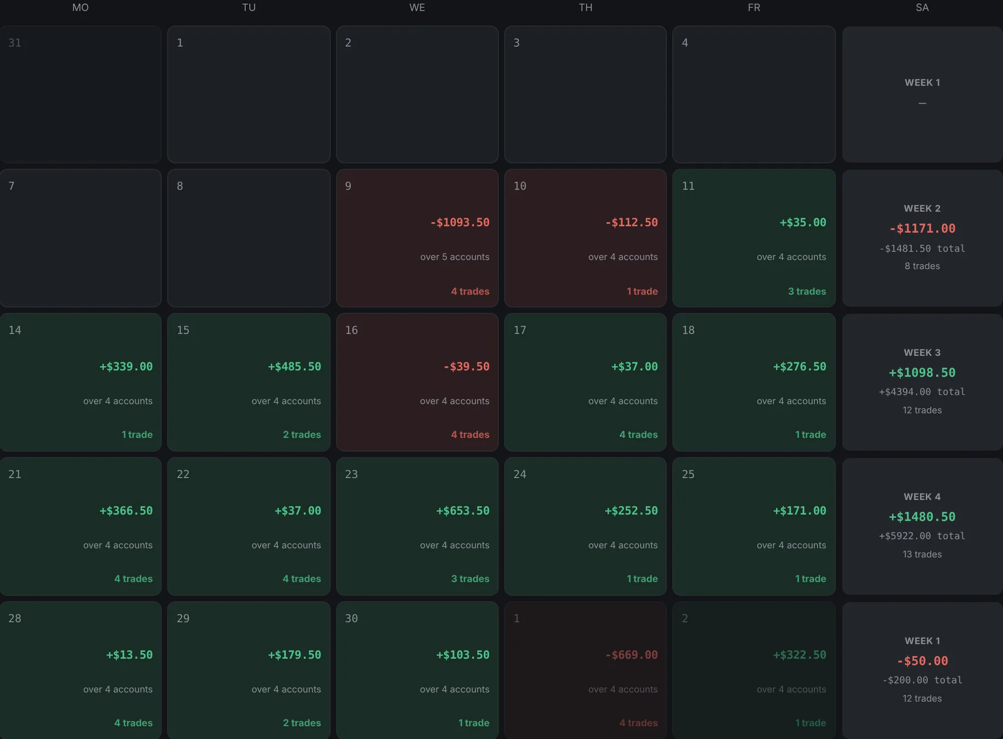
Task: Open the day 10 cell showing -$112.50
Action: (x=585, y=238)
